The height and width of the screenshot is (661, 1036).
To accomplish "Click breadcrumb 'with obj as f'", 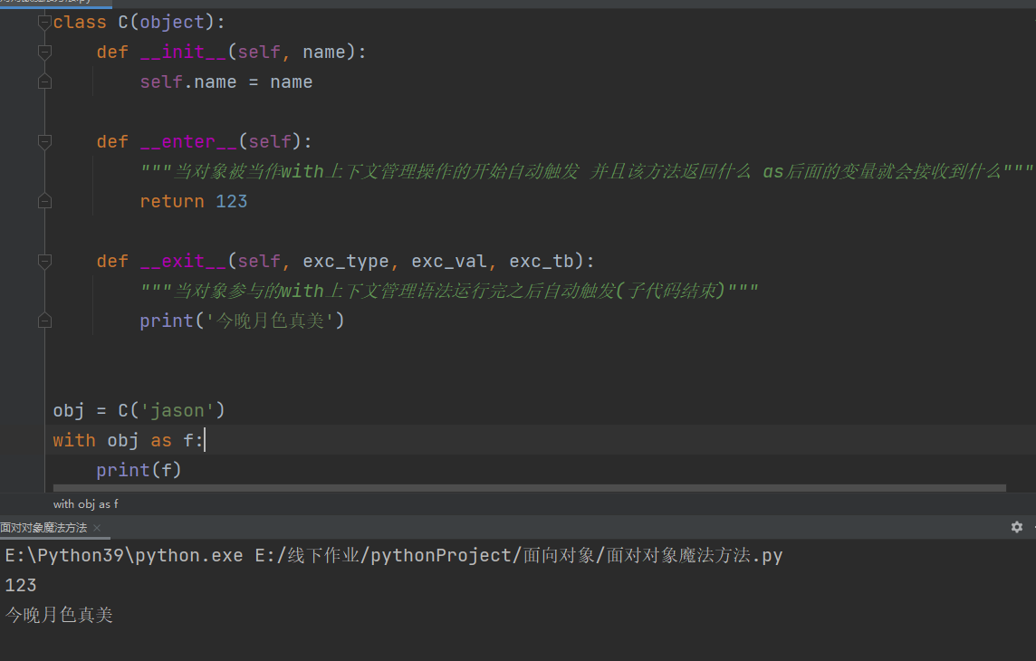I will [86, 503].
